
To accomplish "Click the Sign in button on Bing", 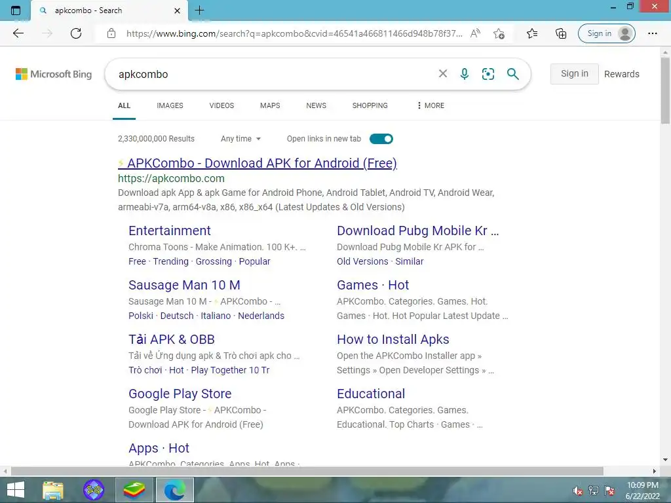I will [x=574, y=73].
